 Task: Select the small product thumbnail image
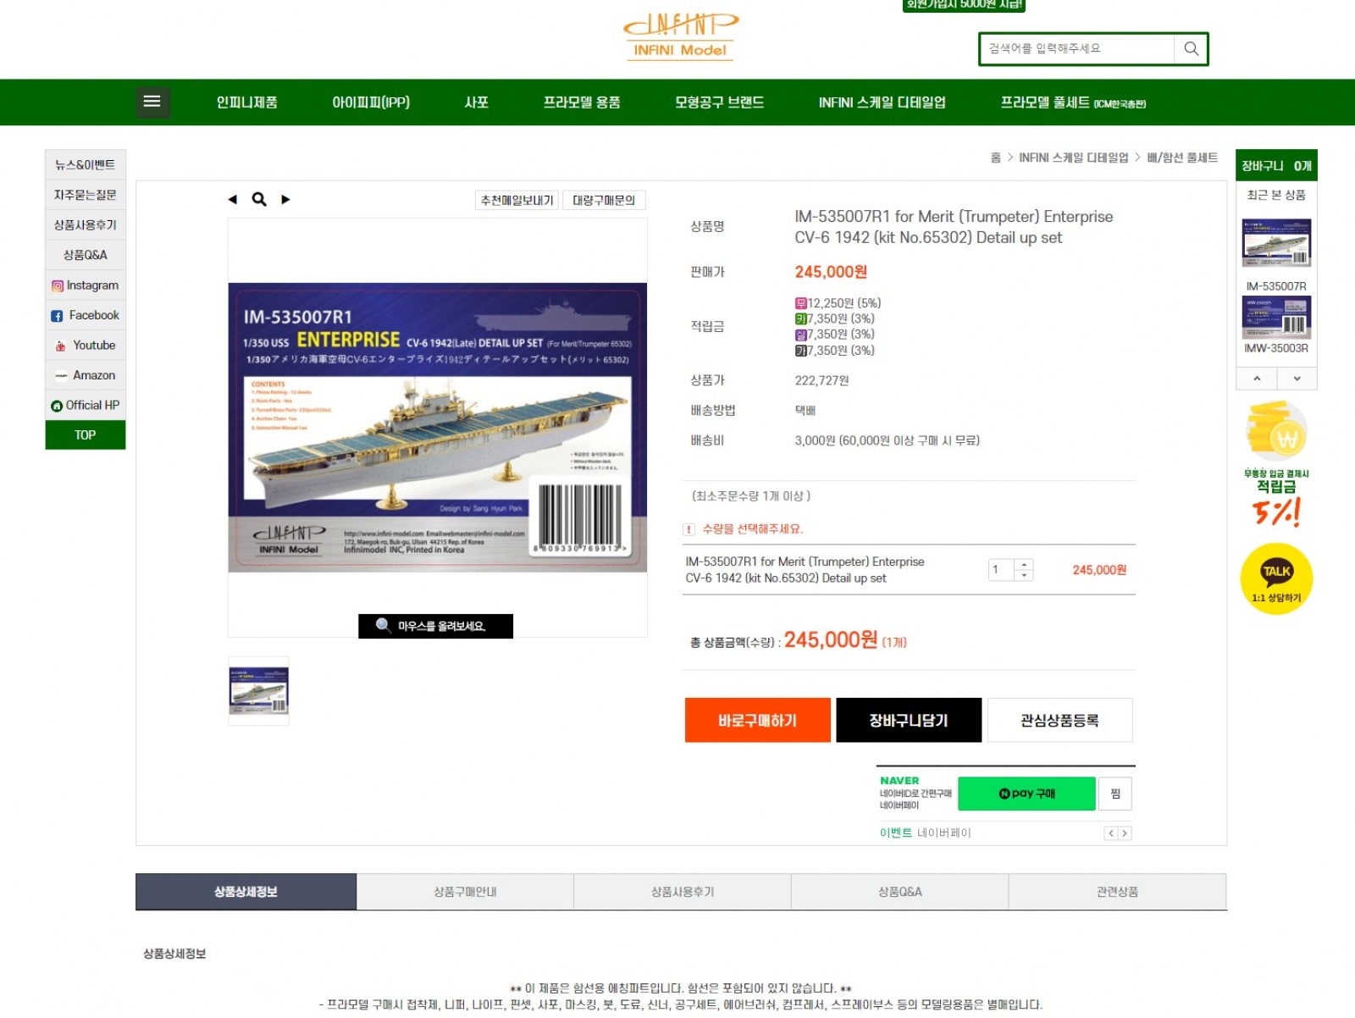click(x=259, y=690)
